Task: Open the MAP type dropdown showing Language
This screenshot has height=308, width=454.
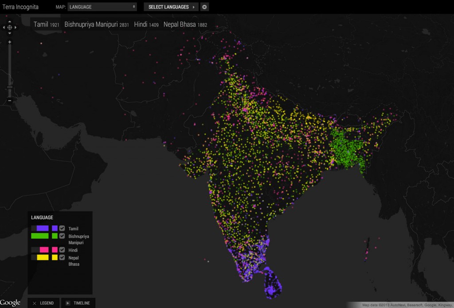Action: pyautogui.click(x=102, y=7)
